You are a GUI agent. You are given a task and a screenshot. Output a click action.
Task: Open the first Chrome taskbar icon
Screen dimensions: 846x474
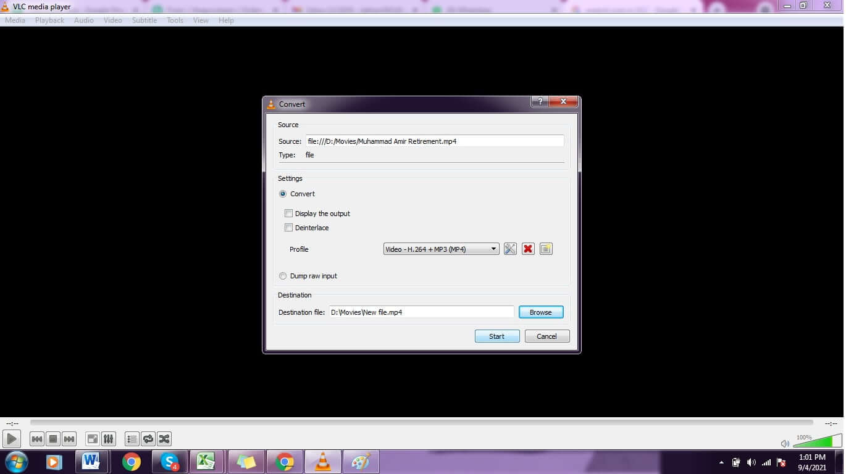(131, 462)
